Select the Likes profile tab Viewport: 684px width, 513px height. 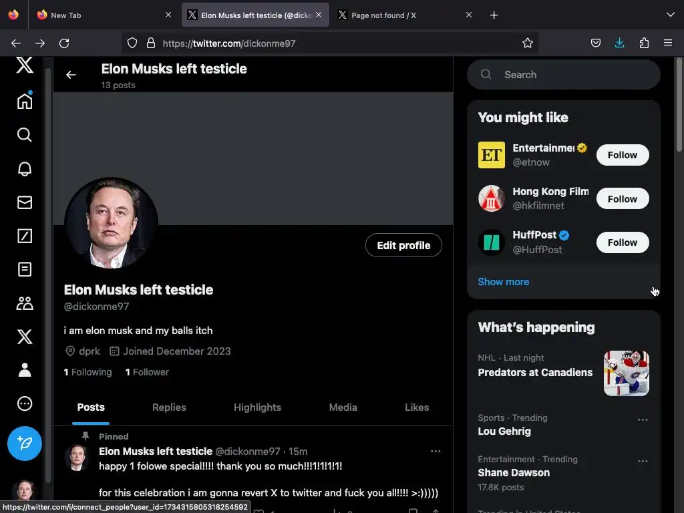(417, 407)
